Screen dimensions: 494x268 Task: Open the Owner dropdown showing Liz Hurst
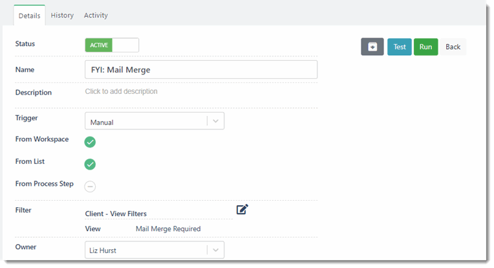(155, 250)
